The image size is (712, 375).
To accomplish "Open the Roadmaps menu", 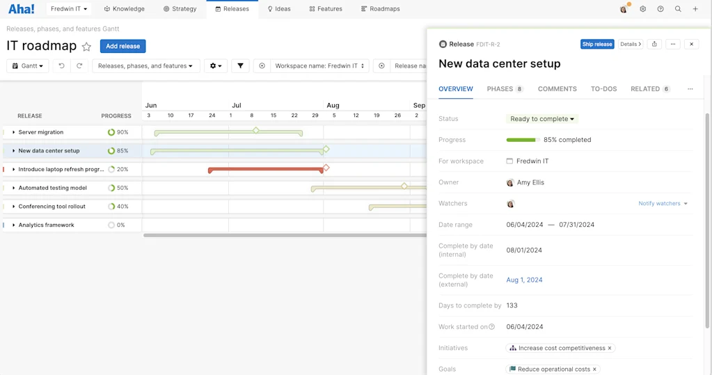I will (380, 8).
